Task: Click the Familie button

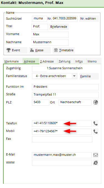Action: click(89, 76)
